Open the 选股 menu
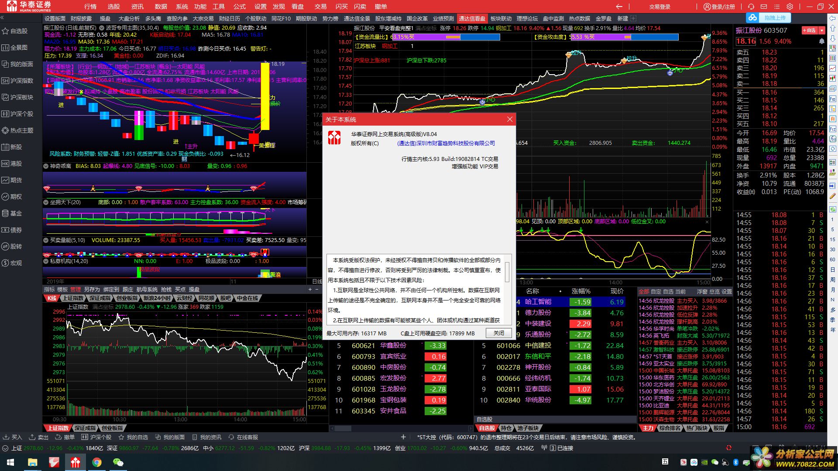The image size is (838, 471). point(113,7)
